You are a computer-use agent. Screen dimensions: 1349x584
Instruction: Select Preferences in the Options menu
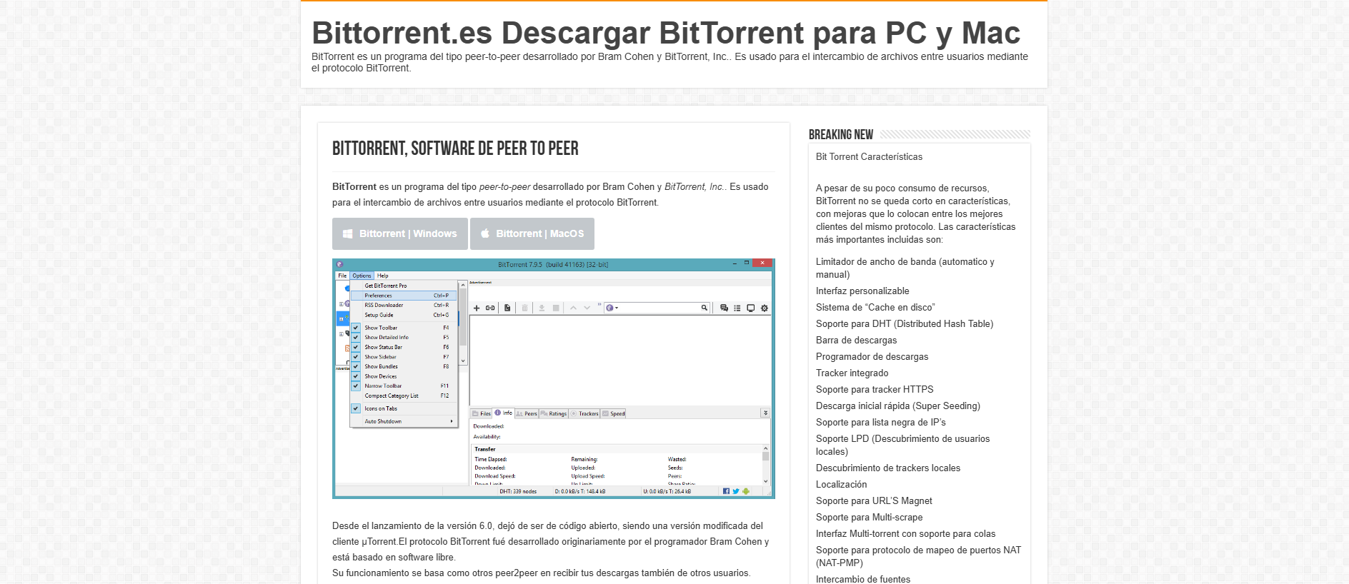click(x=404, y=296)
